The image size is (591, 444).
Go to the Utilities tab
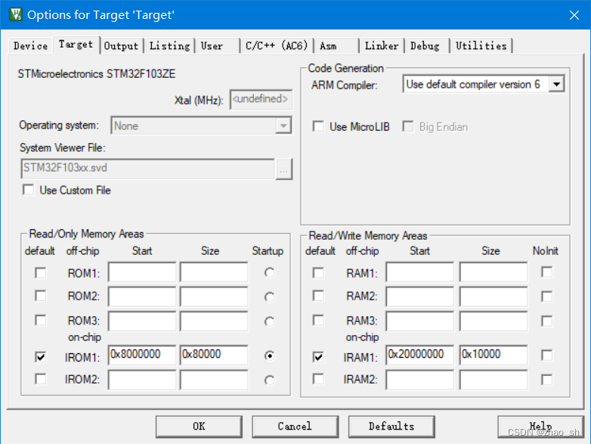[x=481, y=46]
